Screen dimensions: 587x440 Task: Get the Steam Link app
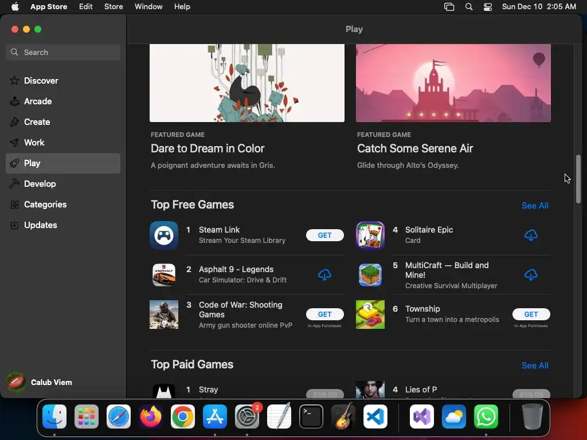click(x=324, y=235)
